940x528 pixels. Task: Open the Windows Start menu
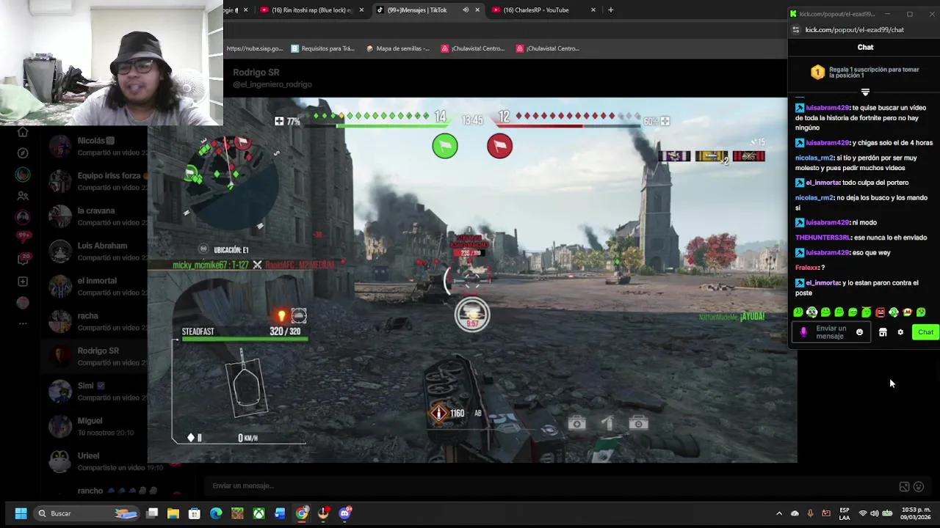click(x=21, y=513)
